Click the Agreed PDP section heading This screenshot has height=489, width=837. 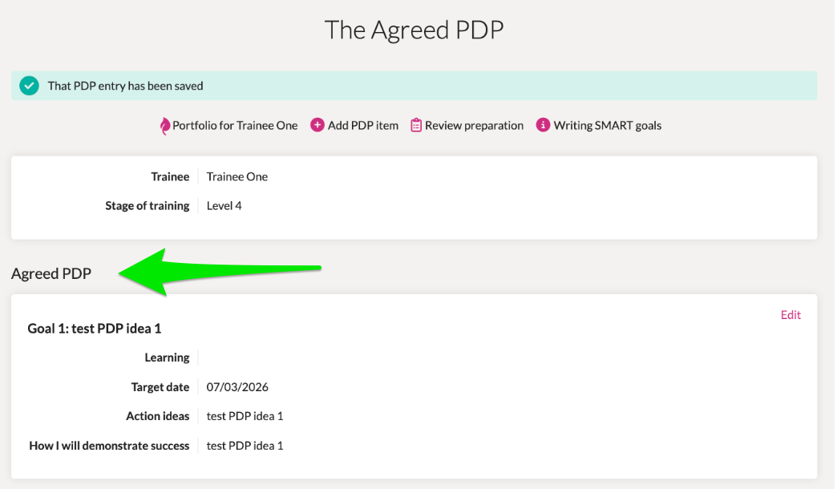51,273
